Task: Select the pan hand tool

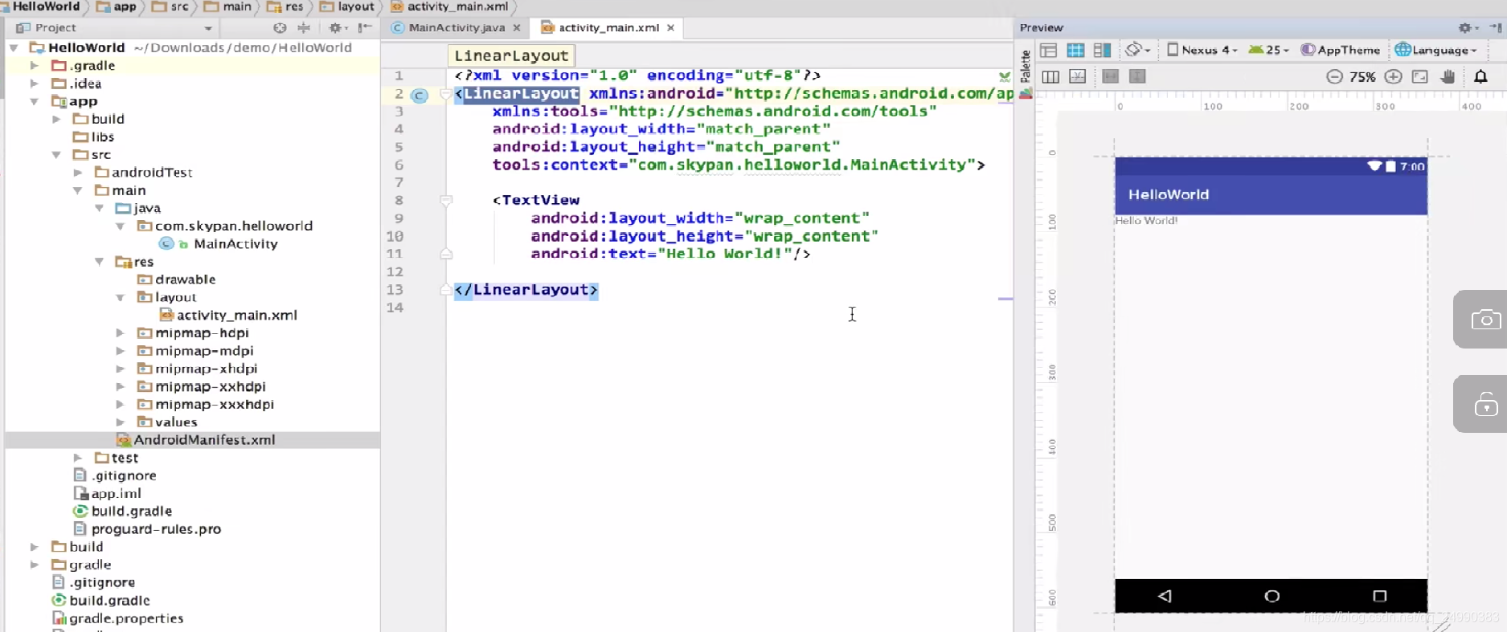Action: 1448,77
